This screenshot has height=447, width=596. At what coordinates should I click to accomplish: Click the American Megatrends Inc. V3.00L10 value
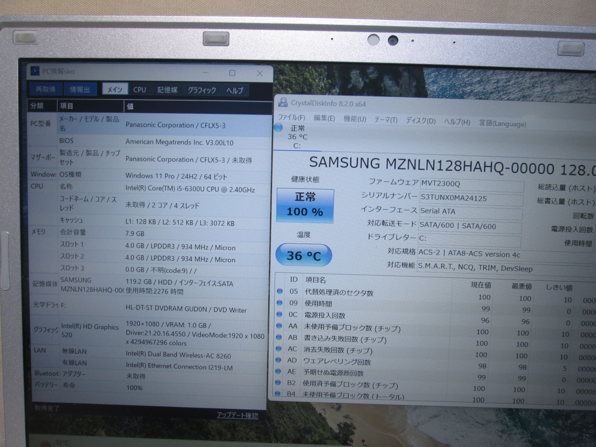(180, 142)
